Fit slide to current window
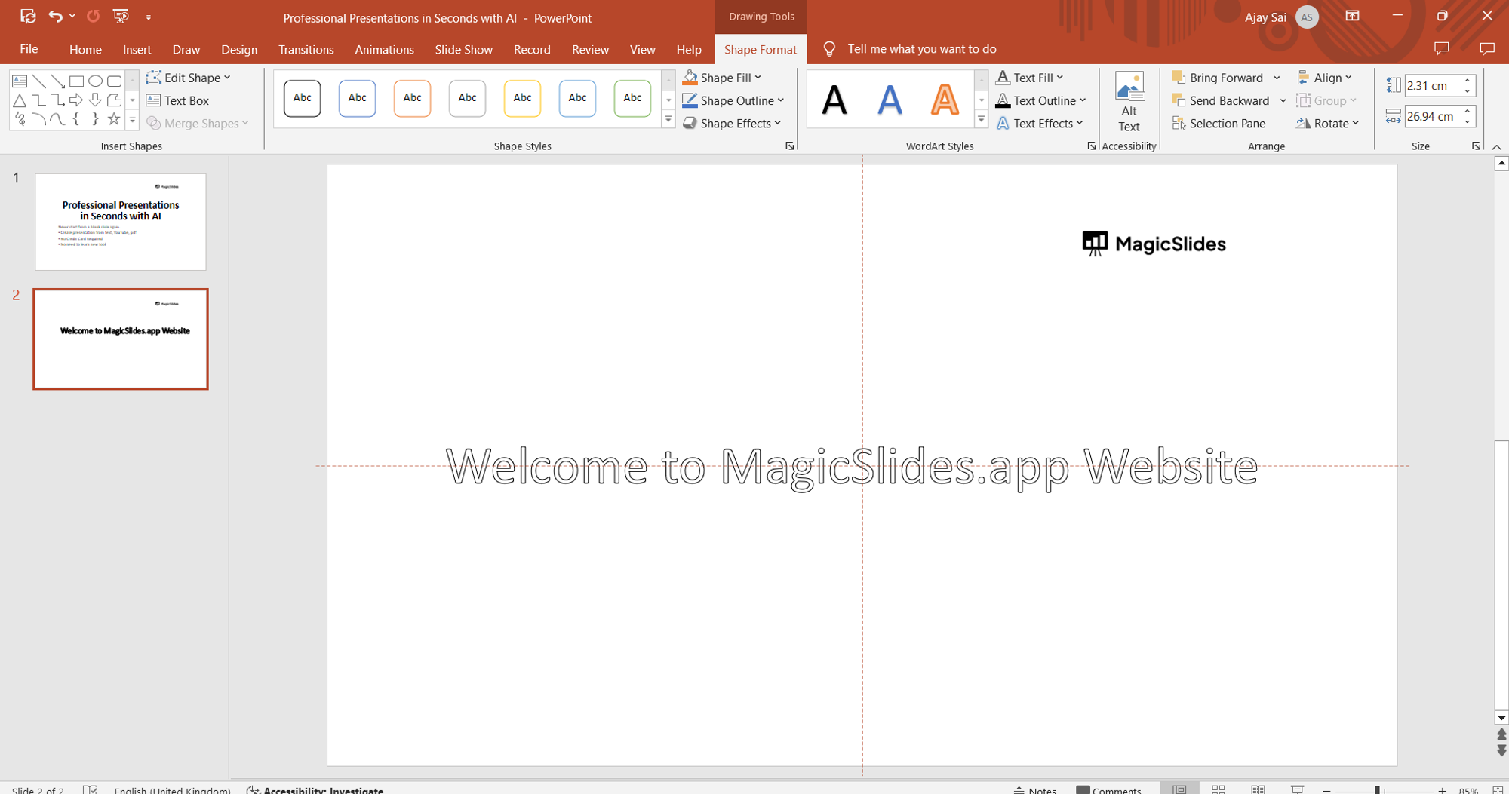Image resolution: width=1509 pixels, height=794 pixels. (x=1498, y=789)
